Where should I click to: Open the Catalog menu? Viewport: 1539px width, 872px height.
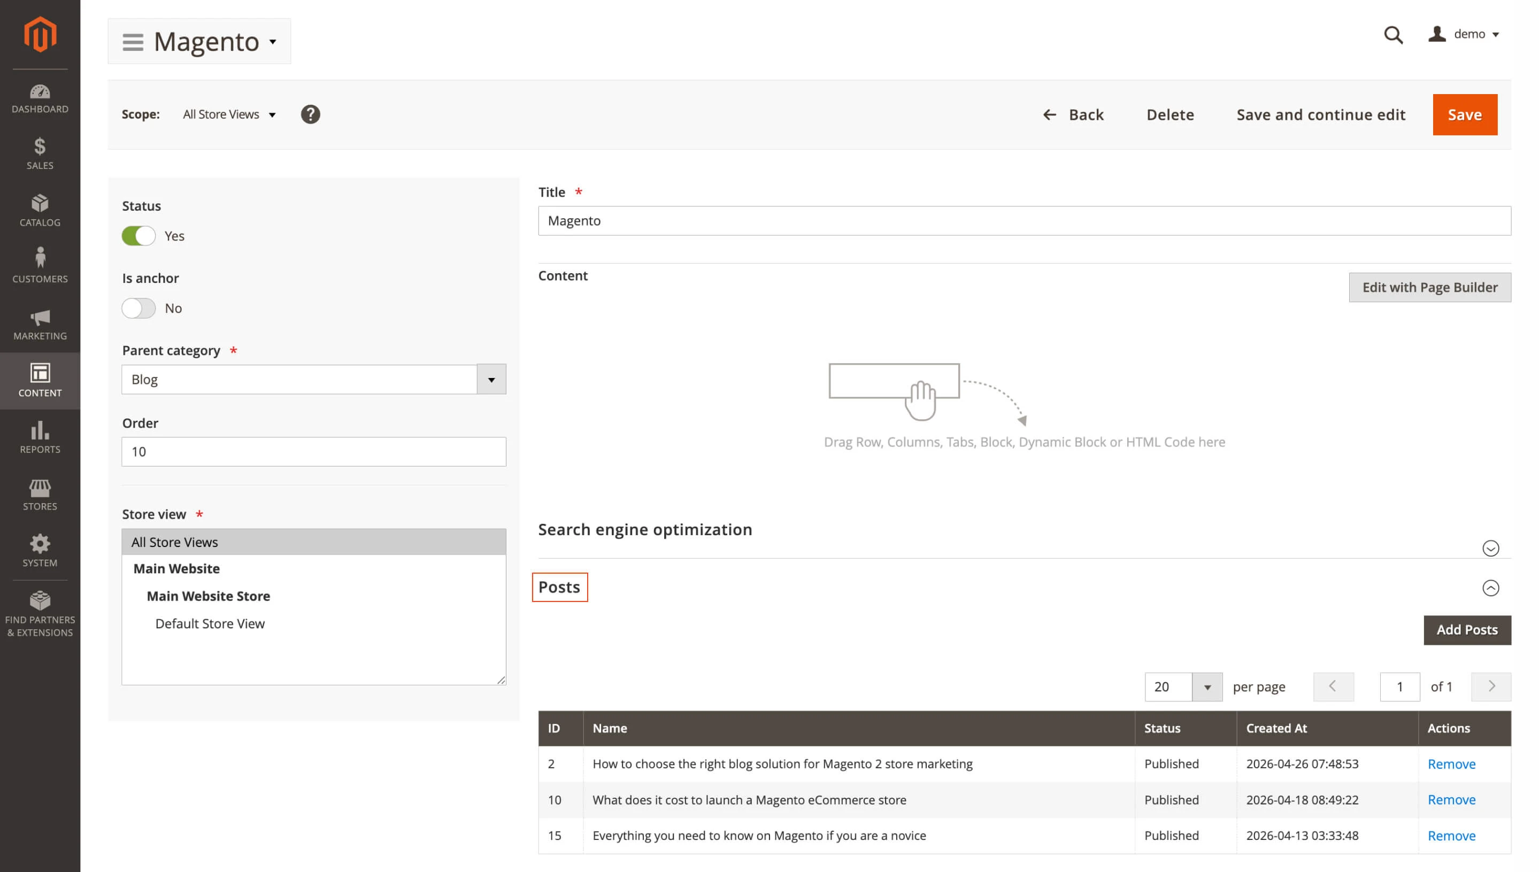pyautogui.click(x=40, y=210)
